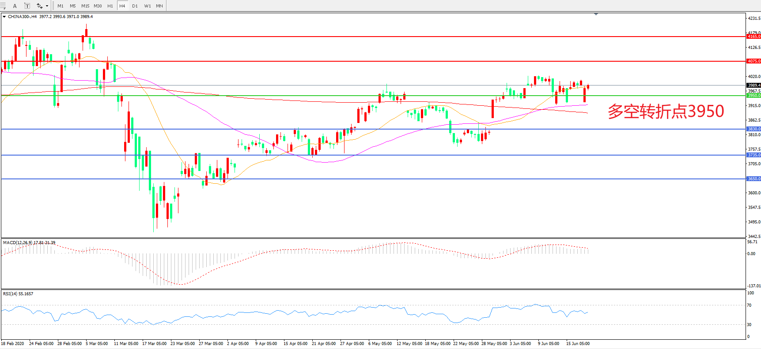Toggle the active H4 timeframe button

(x=122, y=6)
